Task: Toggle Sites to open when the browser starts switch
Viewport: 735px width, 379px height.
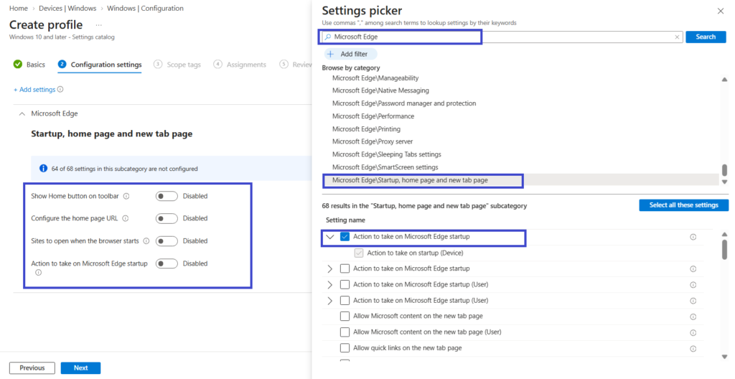Action: pyautogui.click(x=167, y=240)
